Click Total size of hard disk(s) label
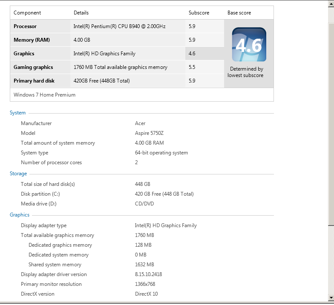Viewport: 334px width, 305px height. (48, 184)
